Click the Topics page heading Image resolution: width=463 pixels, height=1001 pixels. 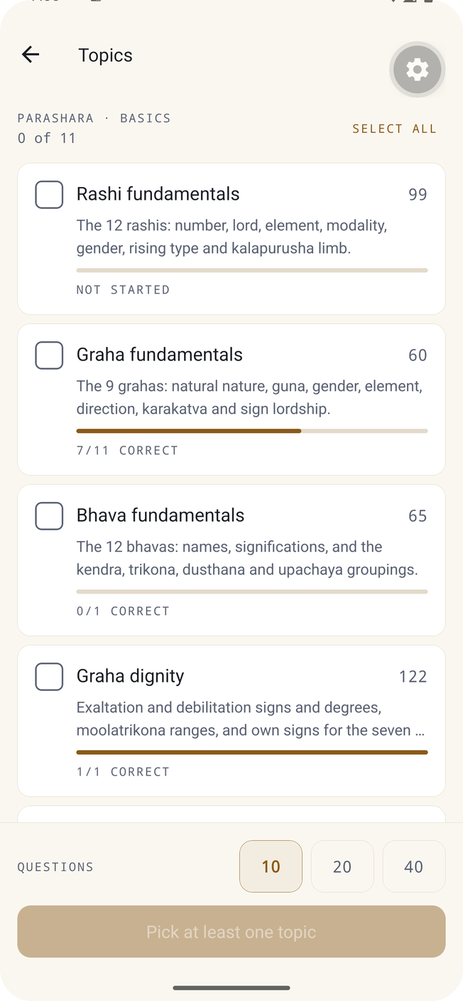coord(105,55)
